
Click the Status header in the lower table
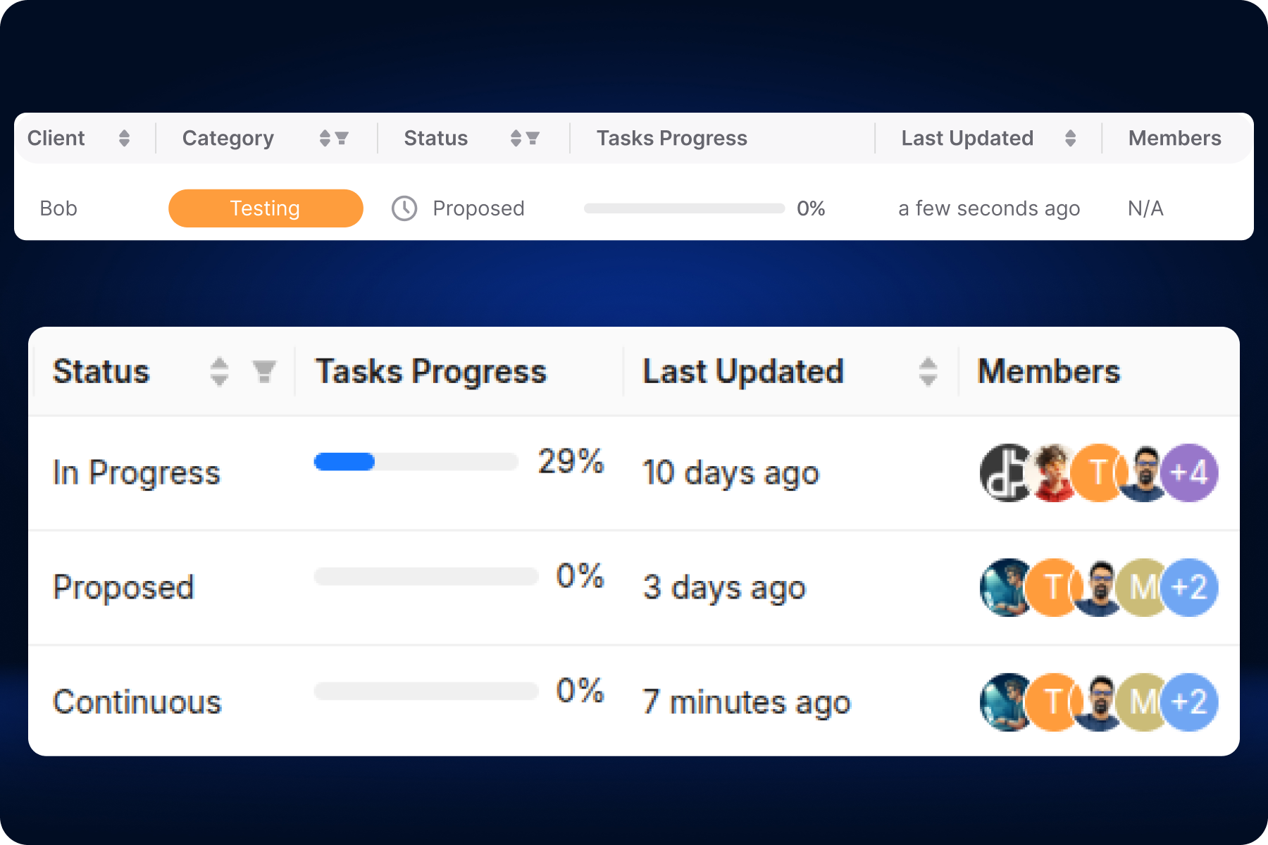101,372
